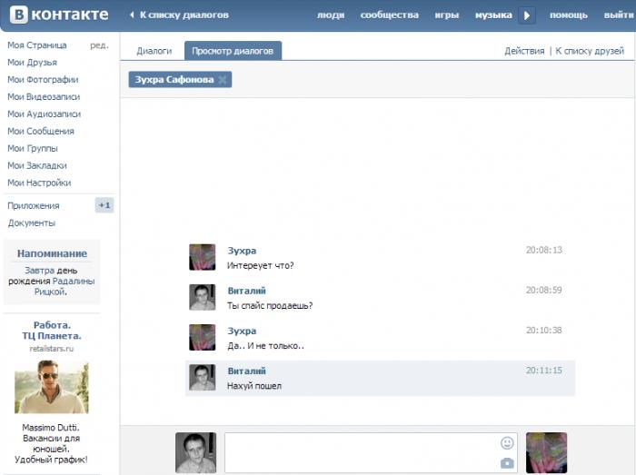Click the retailstars.ru ad link
This screenshot has width=636, height=475.
pyautogui.click(x=52, y=349)
